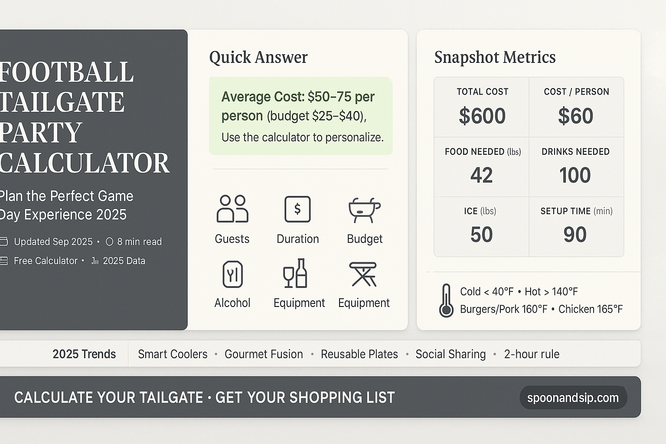
Task: Click the dollar-sign Duration icon
Action: 297,209
